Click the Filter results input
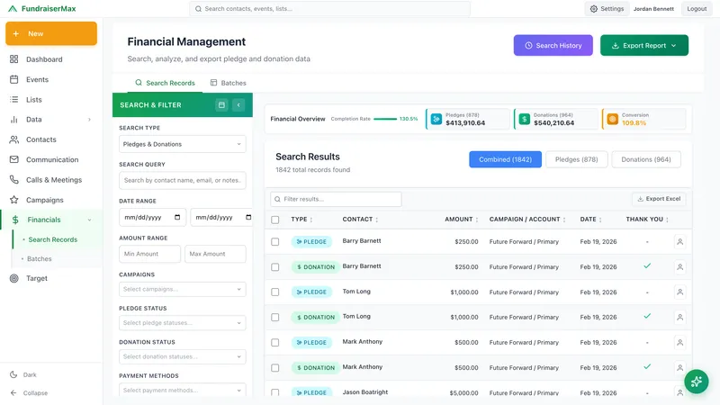The image size is (720, 405). tap(336, 199)
